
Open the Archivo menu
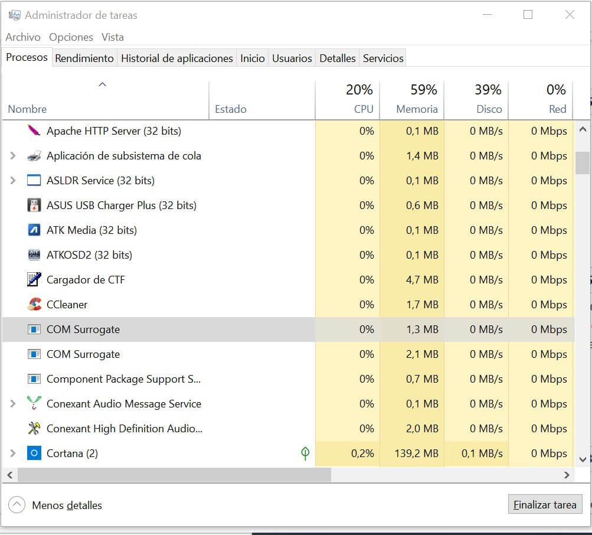(23, 37)
